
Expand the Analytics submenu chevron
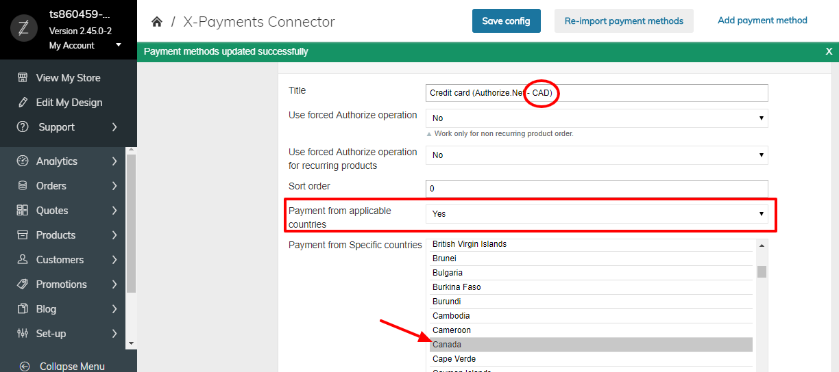pos(114,161)
